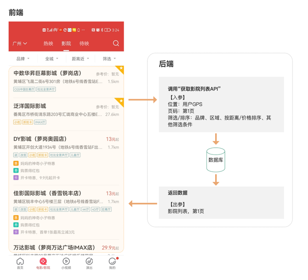
Task: Click purple 卡 icon under DY影城
Action: 16,178
